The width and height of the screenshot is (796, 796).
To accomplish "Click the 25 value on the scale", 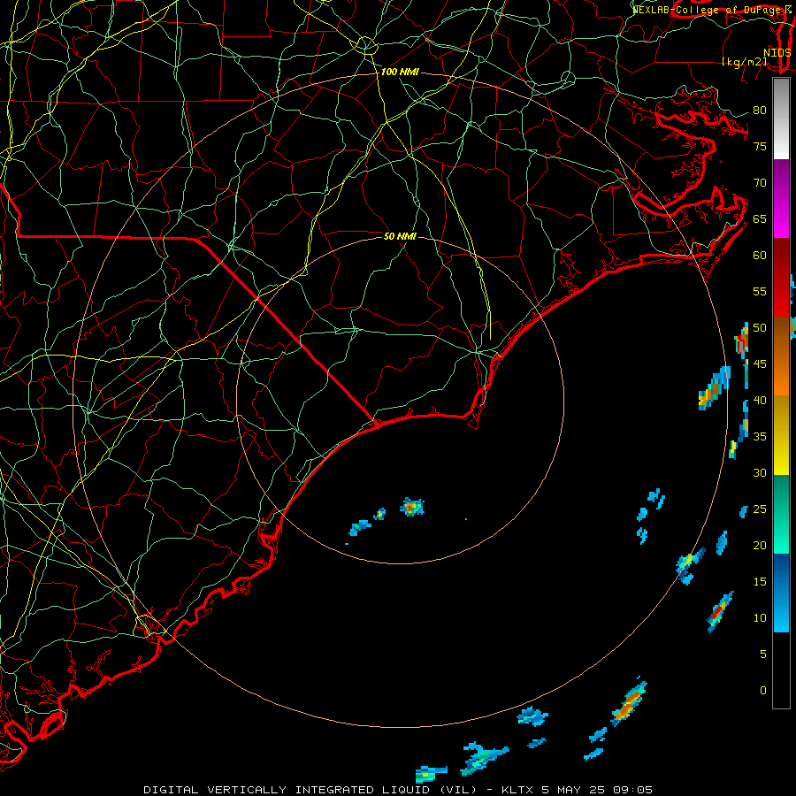I will click(x=760, y=509).
